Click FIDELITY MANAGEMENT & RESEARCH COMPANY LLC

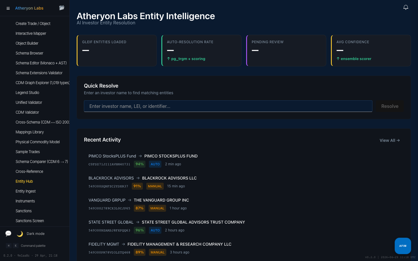point(179,244)
